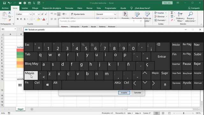204x115 pixels.
Task: Switch to the Insertar ribbon tab
Action: pyautogui.click(x=25, y=8)
